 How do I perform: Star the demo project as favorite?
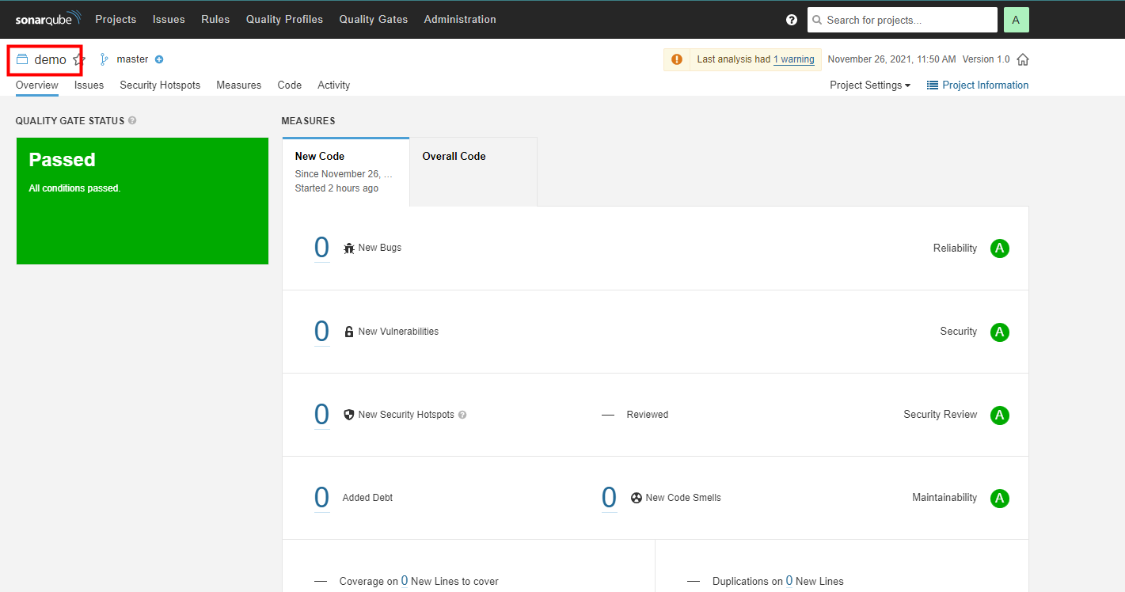(78, 59)
